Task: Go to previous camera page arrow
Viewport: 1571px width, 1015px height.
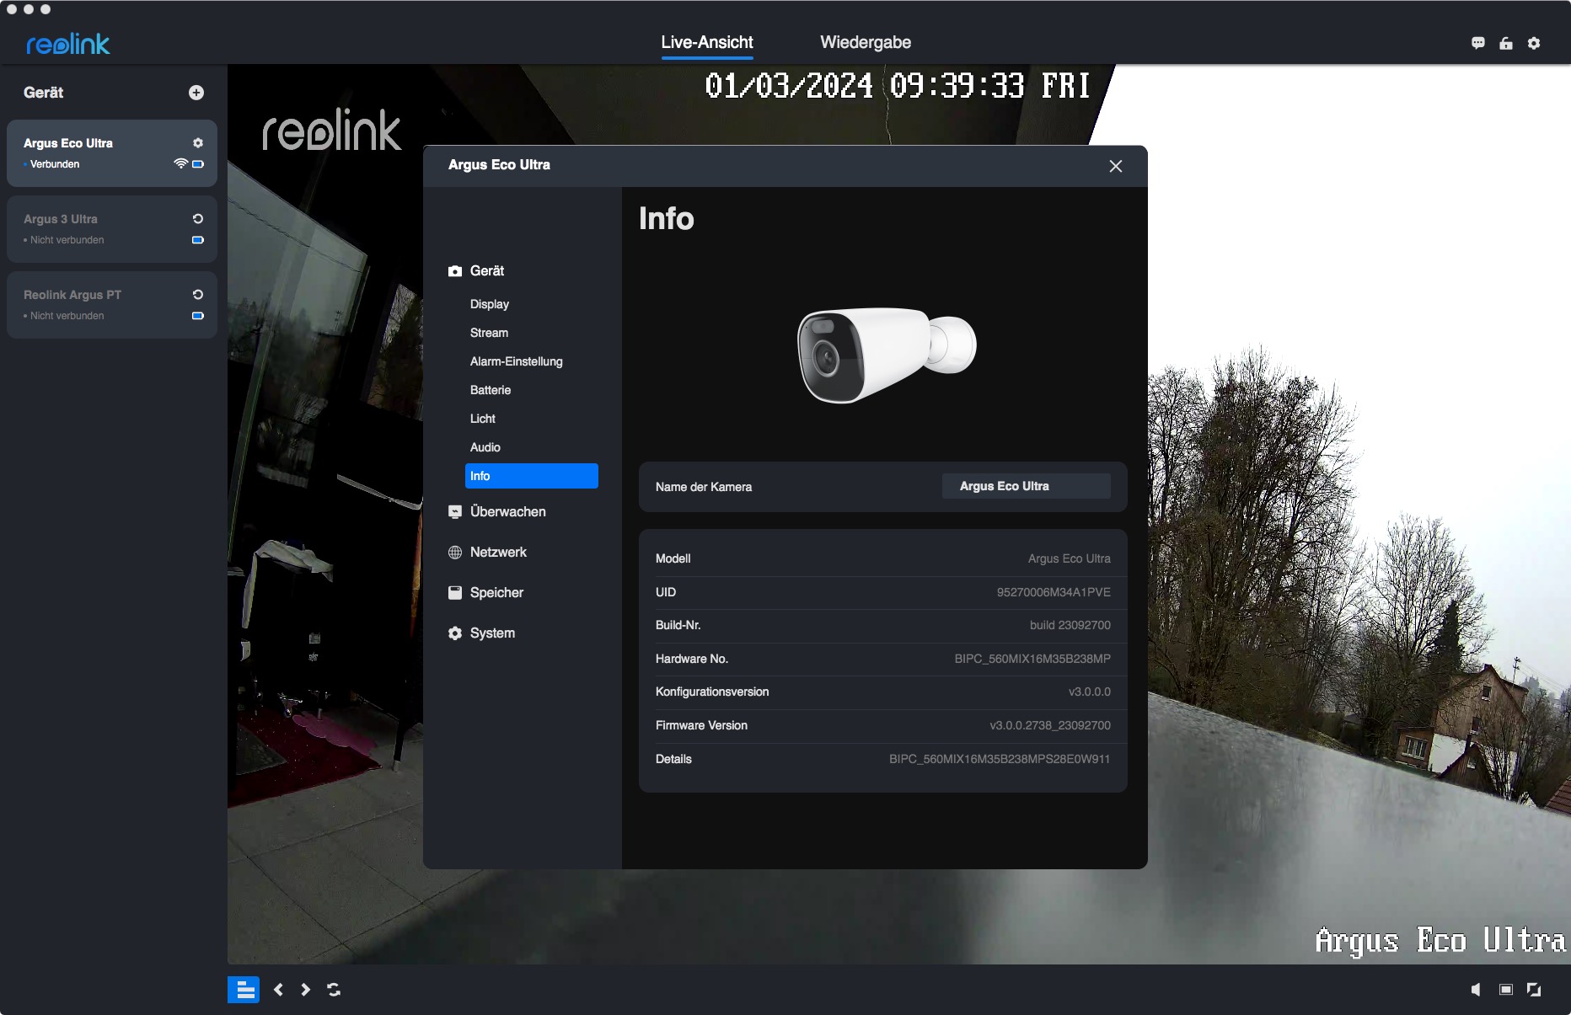Action: [x=278, y=990]
